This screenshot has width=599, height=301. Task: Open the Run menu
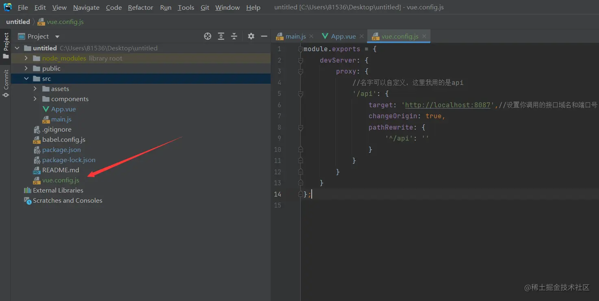click(166, 7)
